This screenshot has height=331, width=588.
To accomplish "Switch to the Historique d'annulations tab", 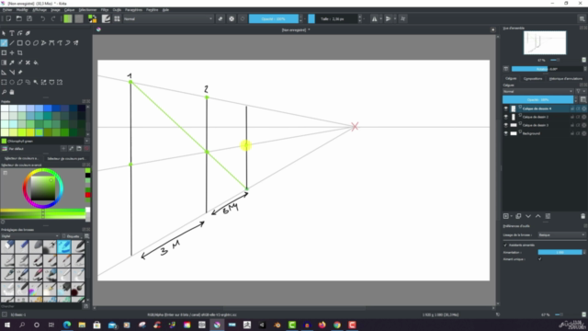I will 566,79.
